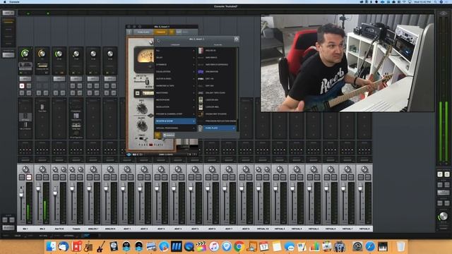Toggle the left square button on Mic 2 fader strip
The height and width of the screenshot is (254, 452).
[x=39, y=177]
